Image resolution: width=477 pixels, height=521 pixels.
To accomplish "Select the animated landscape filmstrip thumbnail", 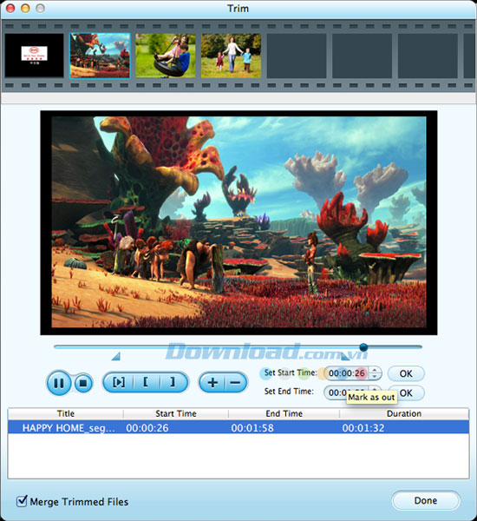I will [x=100, y=56].
